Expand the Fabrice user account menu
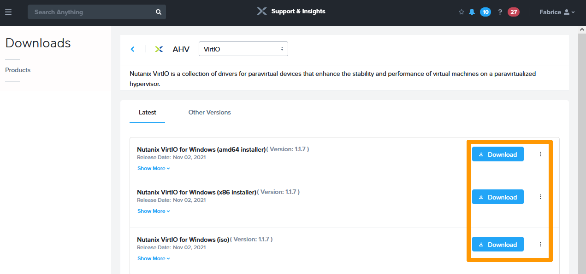Image resolution: width=586 pixels, height=274 pixels. pos(557,12)
